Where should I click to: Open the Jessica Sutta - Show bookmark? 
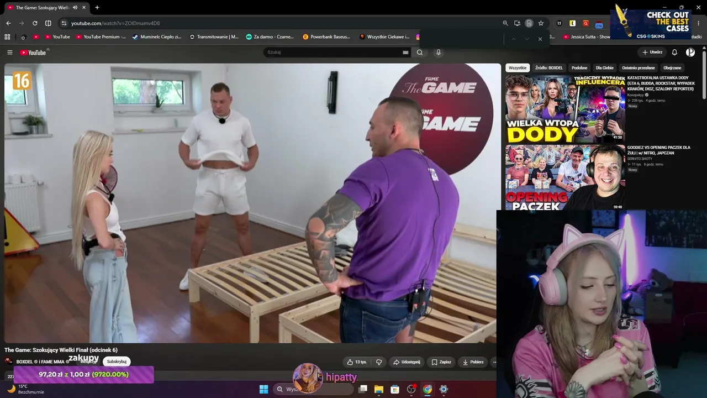click(x=587, y=37)
